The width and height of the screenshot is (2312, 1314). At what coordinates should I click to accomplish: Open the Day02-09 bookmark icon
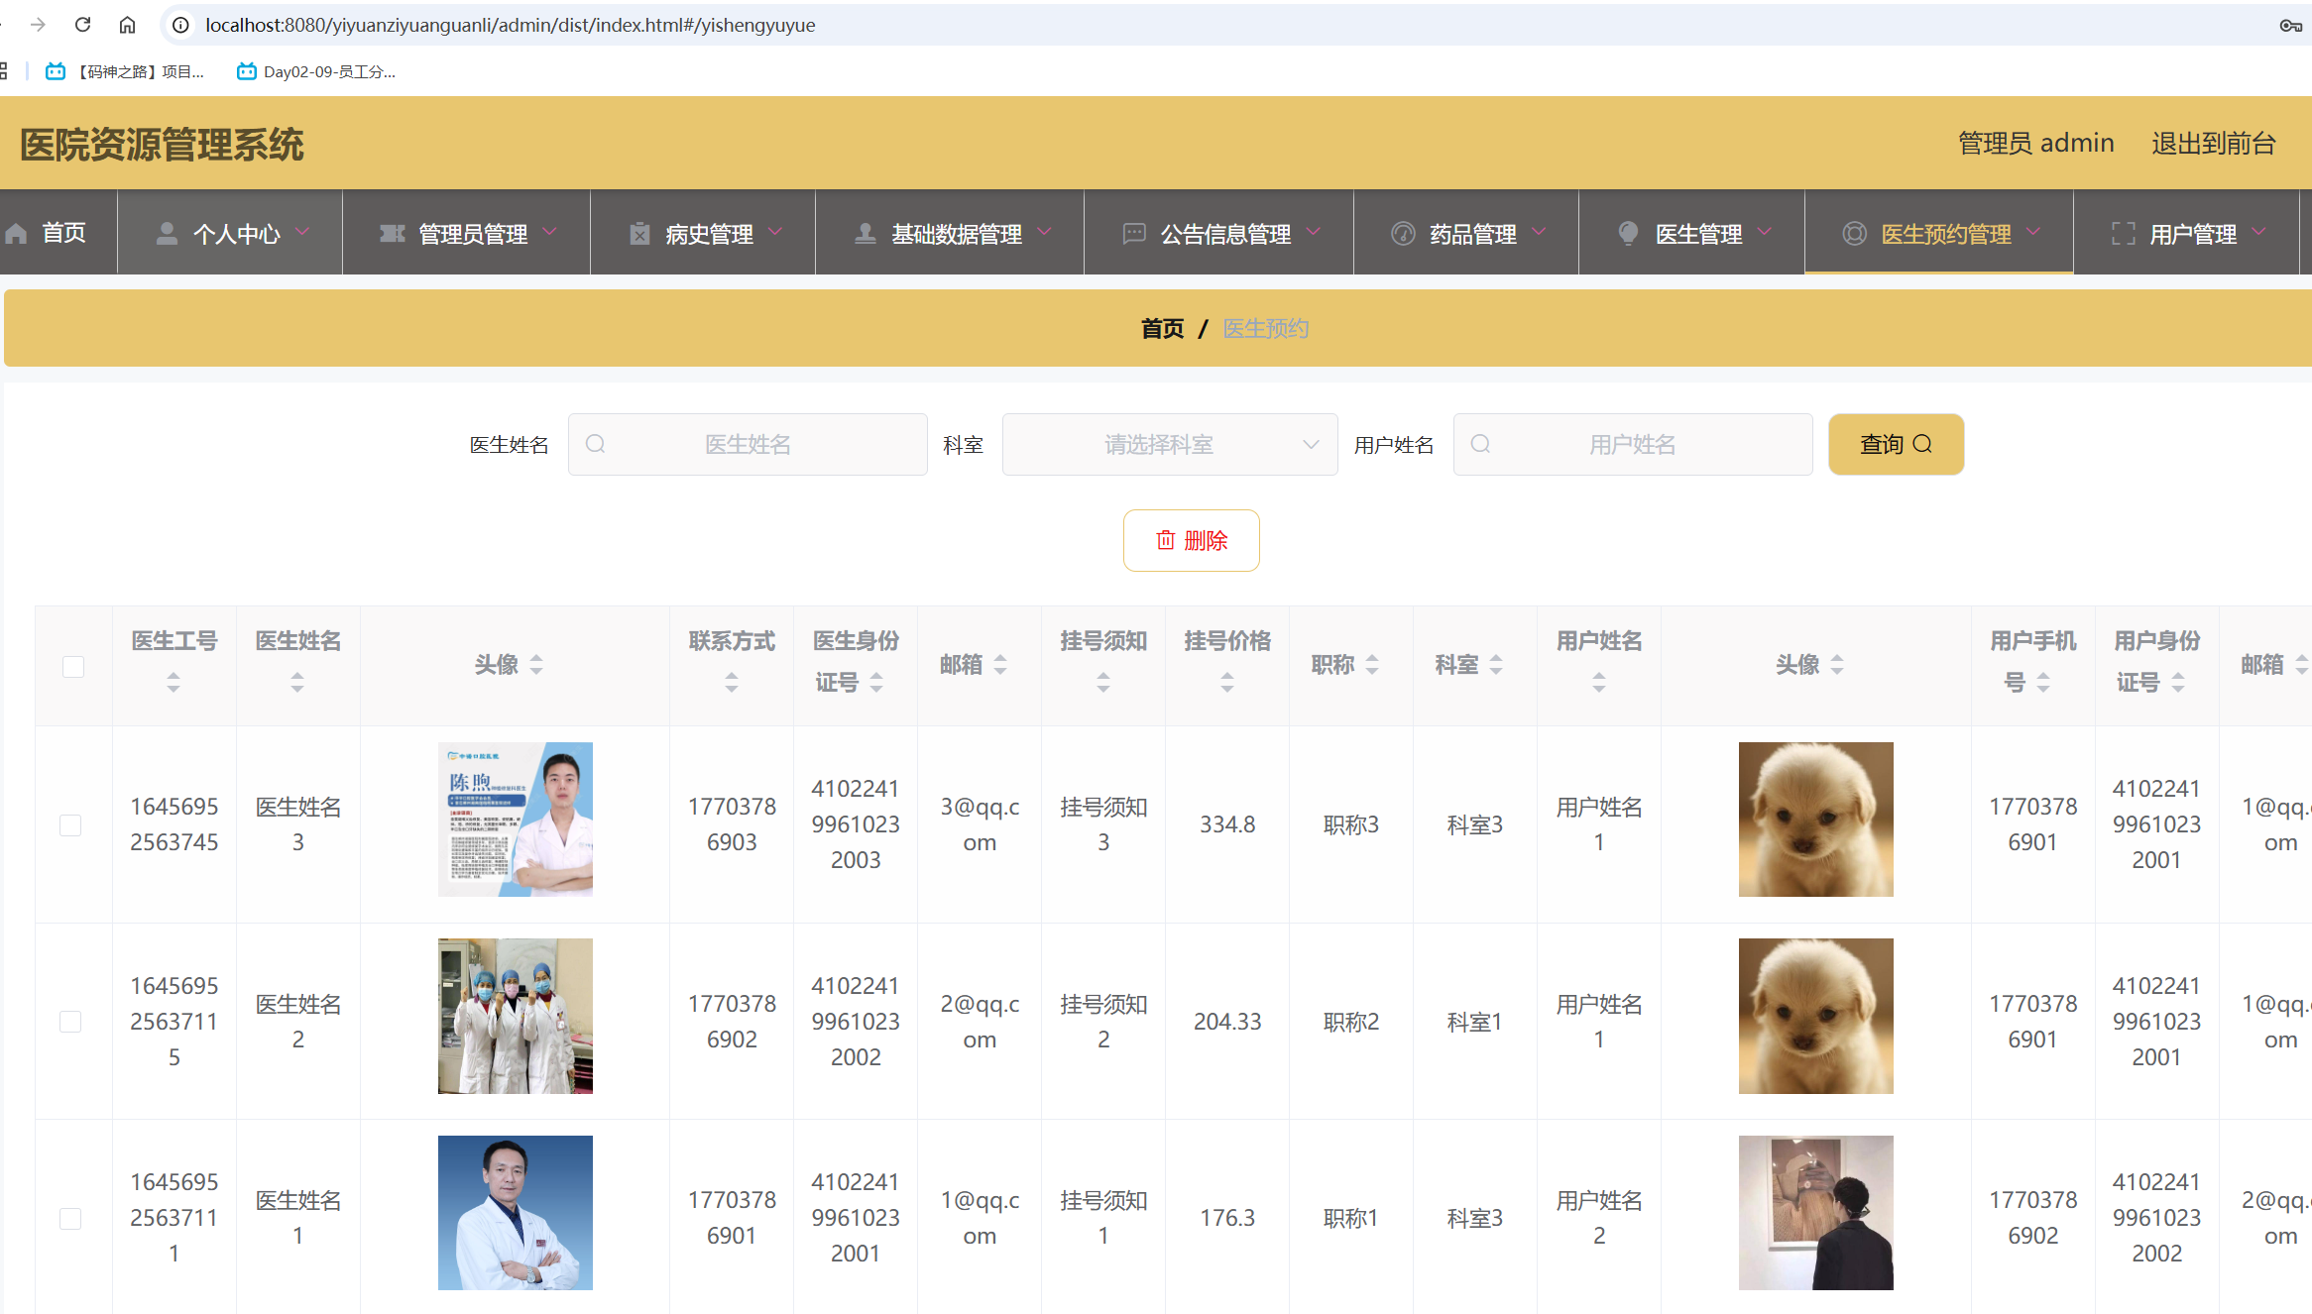coord(246,71)
